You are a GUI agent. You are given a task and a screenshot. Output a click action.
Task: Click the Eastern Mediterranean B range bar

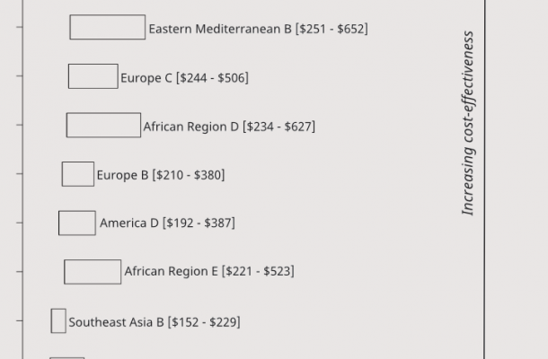108,27
